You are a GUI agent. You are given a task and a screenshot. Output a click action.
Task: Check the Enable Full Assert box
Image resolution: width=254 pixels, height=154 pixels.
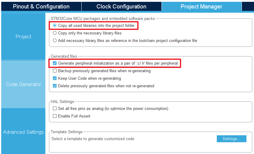point(55,116)
